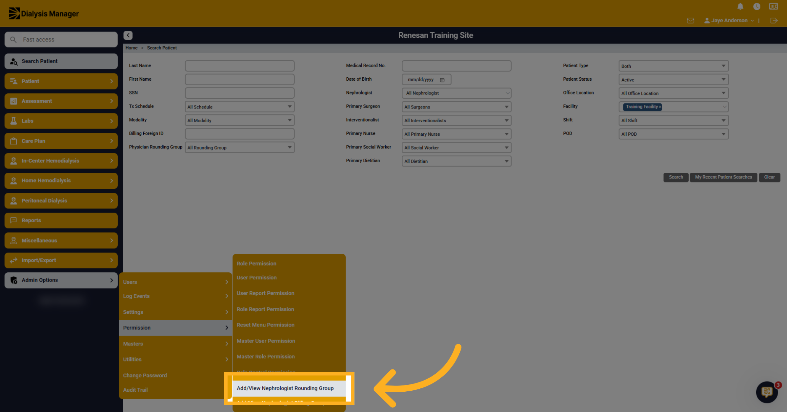Screen dimensions: 787x412
Task: Click the Fast access search box
Action: (x=61, y=40)
